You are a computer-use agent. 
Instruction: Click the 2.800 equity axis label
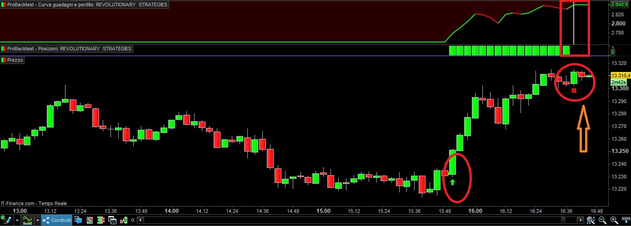pos(618,24)
